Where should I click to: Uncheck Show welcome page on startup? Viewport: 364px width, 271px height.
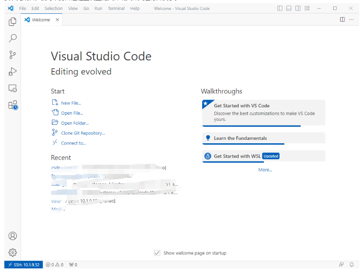157,253
